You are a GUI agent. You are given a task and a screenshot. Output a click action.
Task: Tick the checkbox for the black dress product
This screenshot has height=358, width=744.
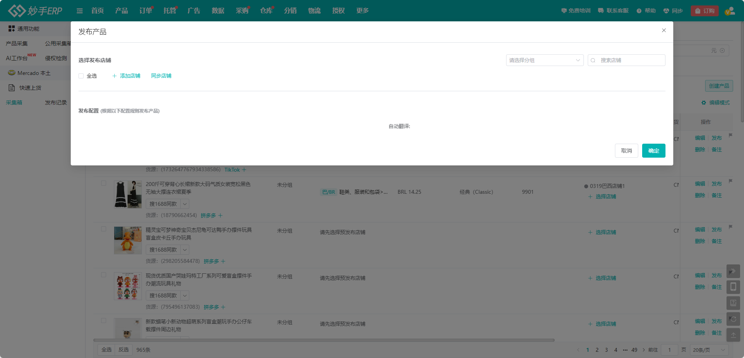click(103, 183)
